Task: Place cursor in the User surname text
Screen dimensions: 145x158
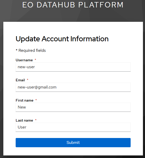Action: pyautogui.click(x=22, y=127)
